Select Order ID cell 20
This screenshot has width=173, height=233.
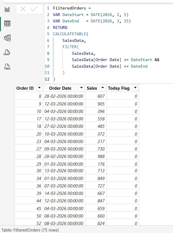coord(29,134)
